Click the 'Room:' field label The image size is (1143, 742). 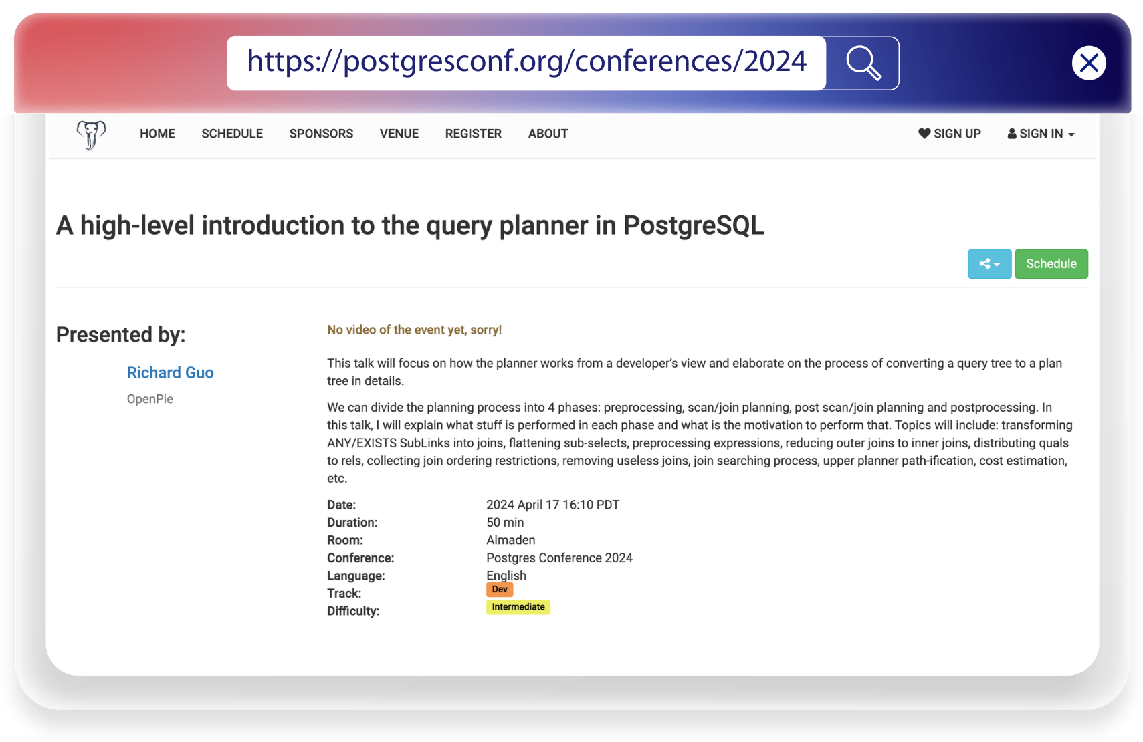[x=344, y=540]
